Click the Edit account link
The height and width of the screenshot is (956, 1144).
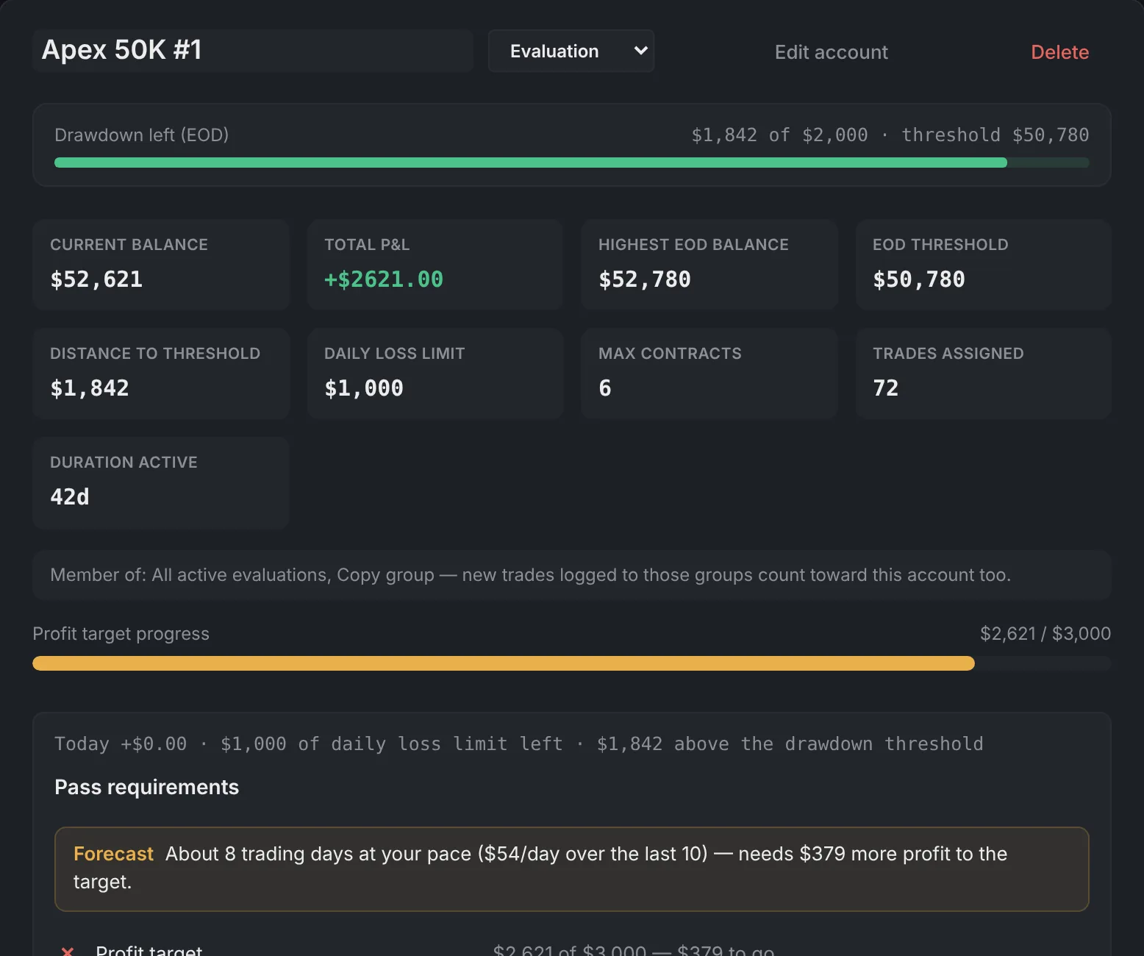point(831,52)
